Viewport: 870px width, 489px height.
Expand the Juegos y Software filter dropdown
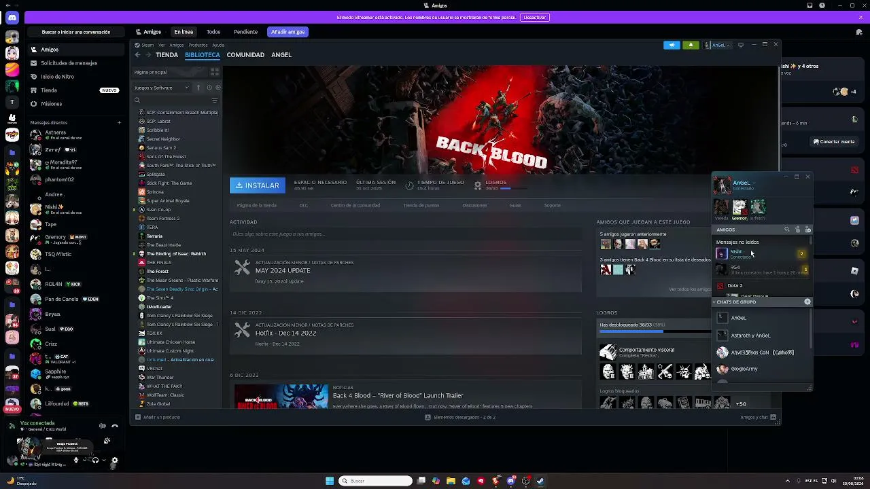click(x=162, y=88)
